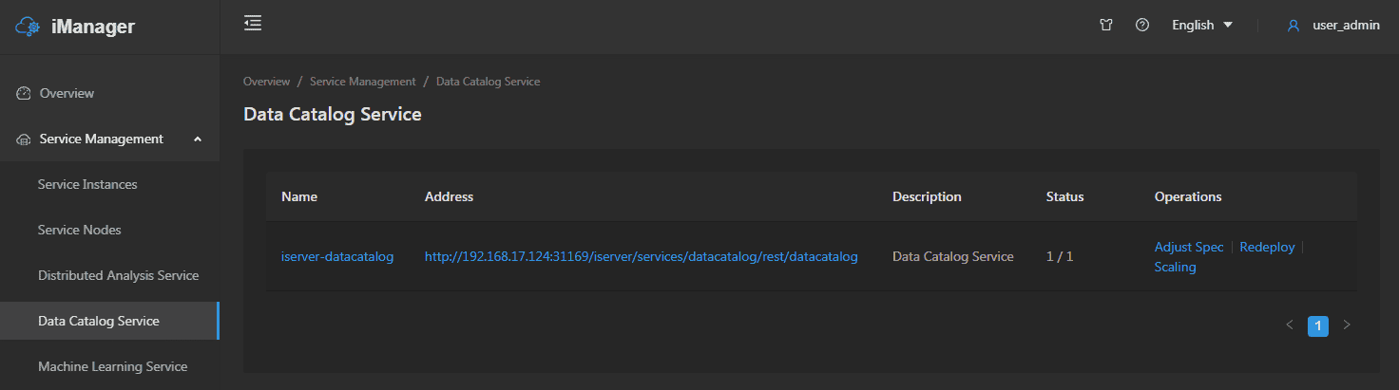1399x390 pixels.
Task: Open help via question mark icon
Action: coord(1142,26)
